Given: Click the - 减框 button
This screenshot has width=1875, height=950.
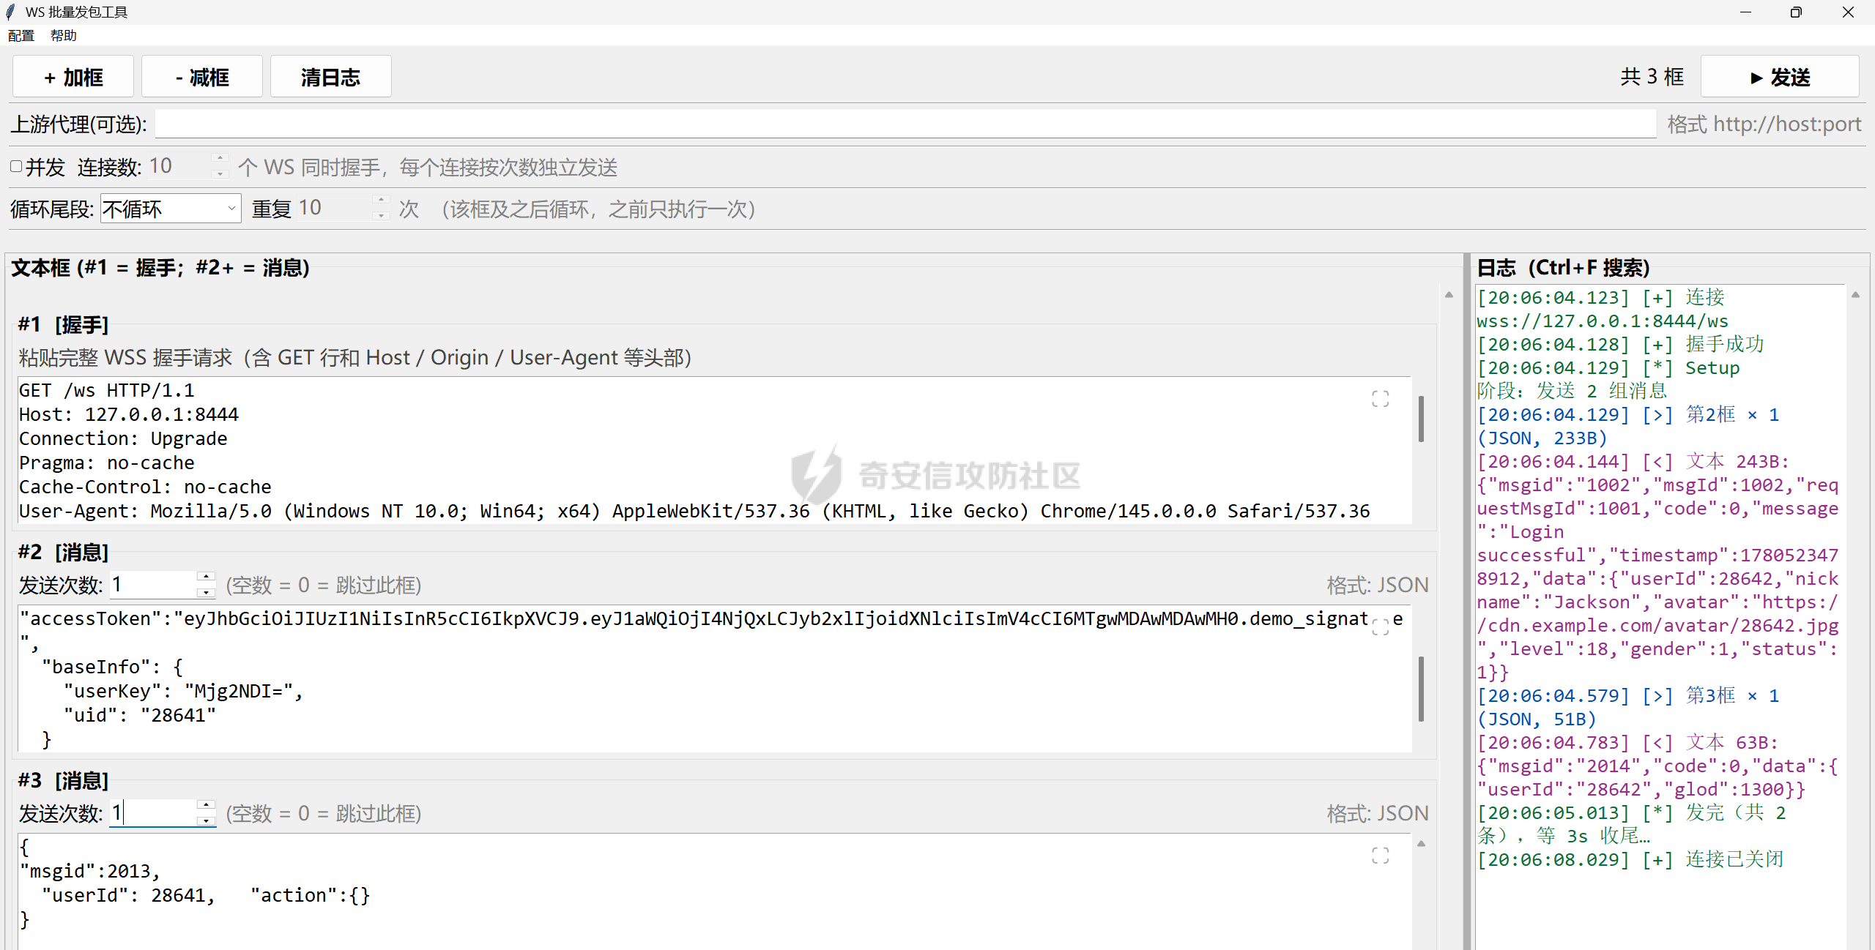Looking at the screenshot, I should tap(202, 77).
